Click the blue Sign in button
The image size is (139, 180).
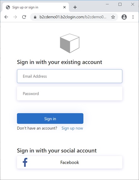point(50,118)
